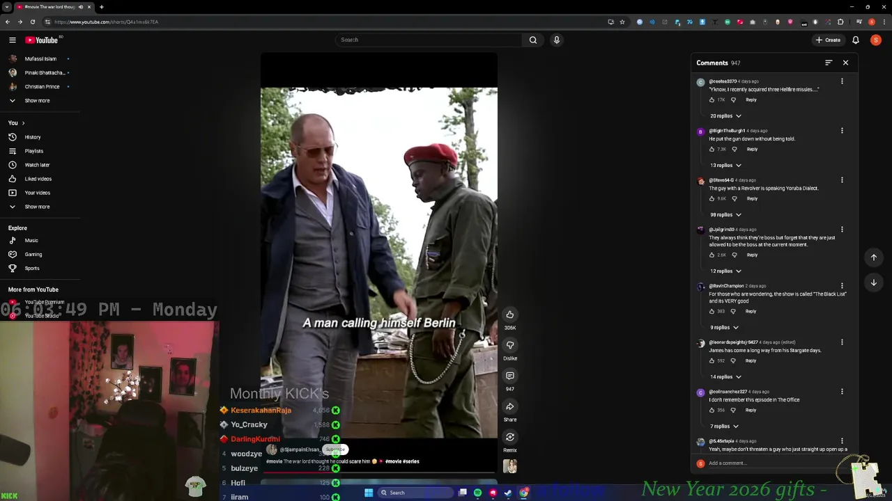Like the @collinsanchez327 comment
The height and width of the screenshot is (501, 892).
click(x=712, y=410)
